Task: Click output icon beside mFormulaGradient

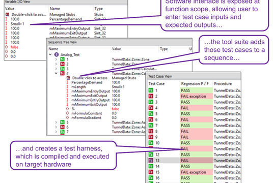Action: point(67,117)
